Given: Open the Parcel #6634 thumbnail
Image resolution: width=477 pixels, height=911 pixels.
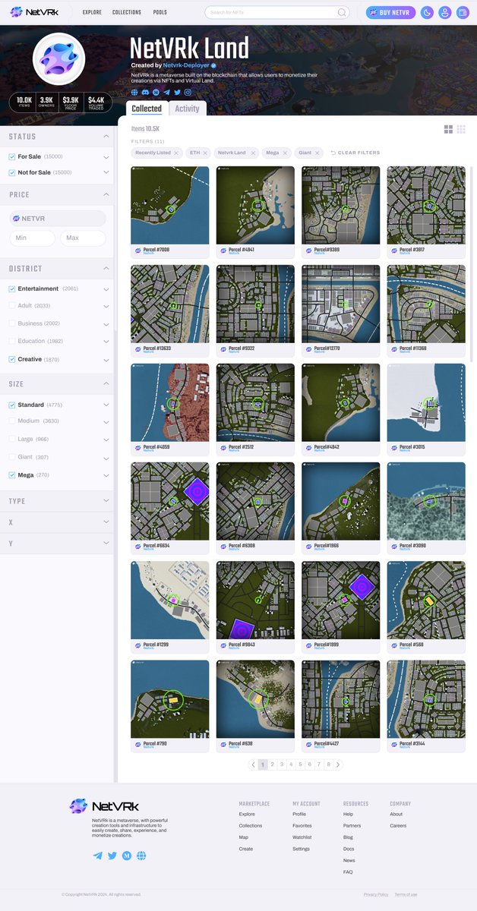Looking at the screenshot, I should 169,502.
